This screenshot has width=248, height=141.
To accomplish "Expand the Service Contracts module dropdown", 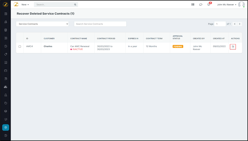I will coord(42,24).
